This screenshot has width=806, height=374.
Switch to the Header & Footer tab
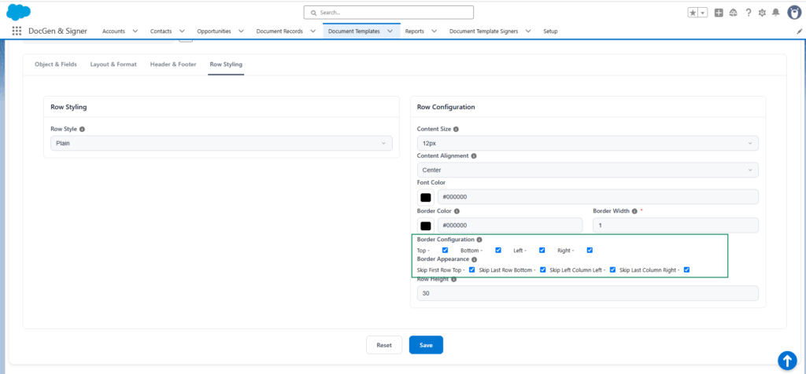tap(173, 64)
